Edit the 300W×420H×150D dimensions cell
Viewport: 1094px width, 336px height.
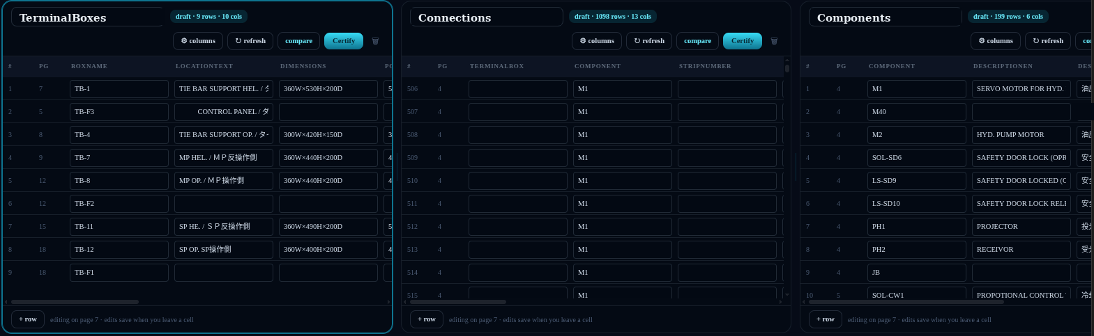click(328, 135)
